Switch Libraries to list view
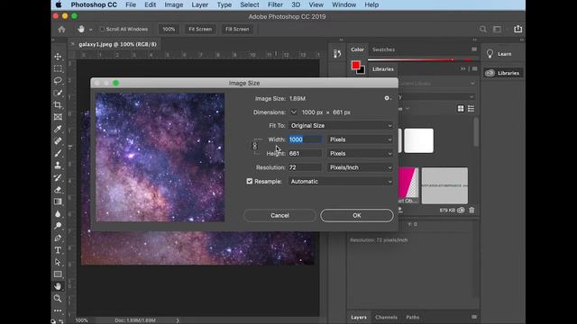Viewport: 577px width, 324px height. pos(471,108)
